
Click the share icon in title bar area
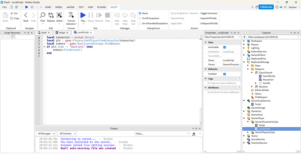[x=285, y=7]
